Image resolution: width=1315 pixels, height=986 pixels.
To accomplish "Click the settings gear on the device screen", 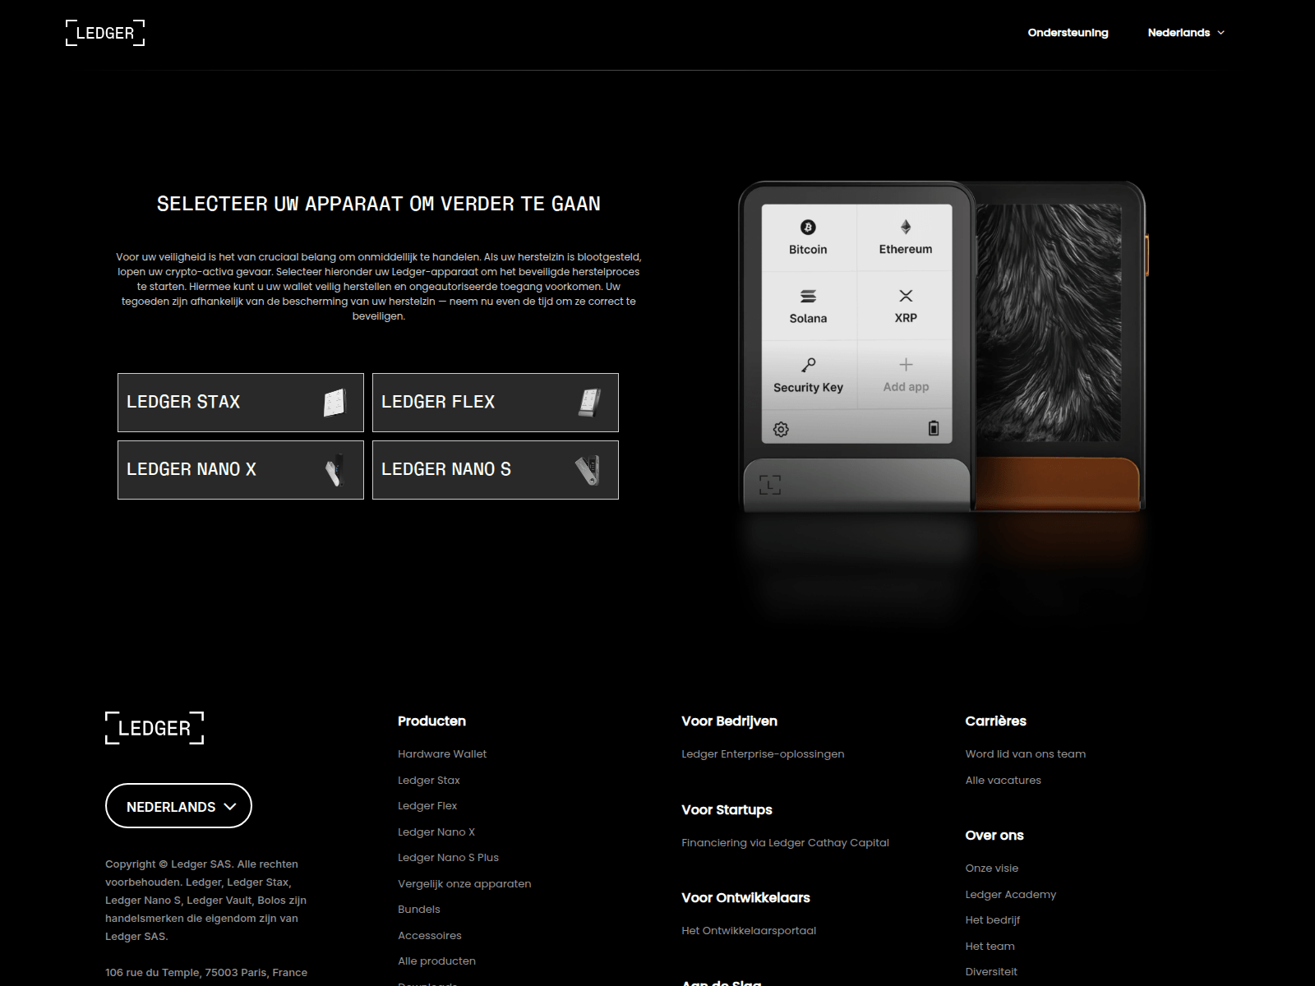I will tap(781, 429).
